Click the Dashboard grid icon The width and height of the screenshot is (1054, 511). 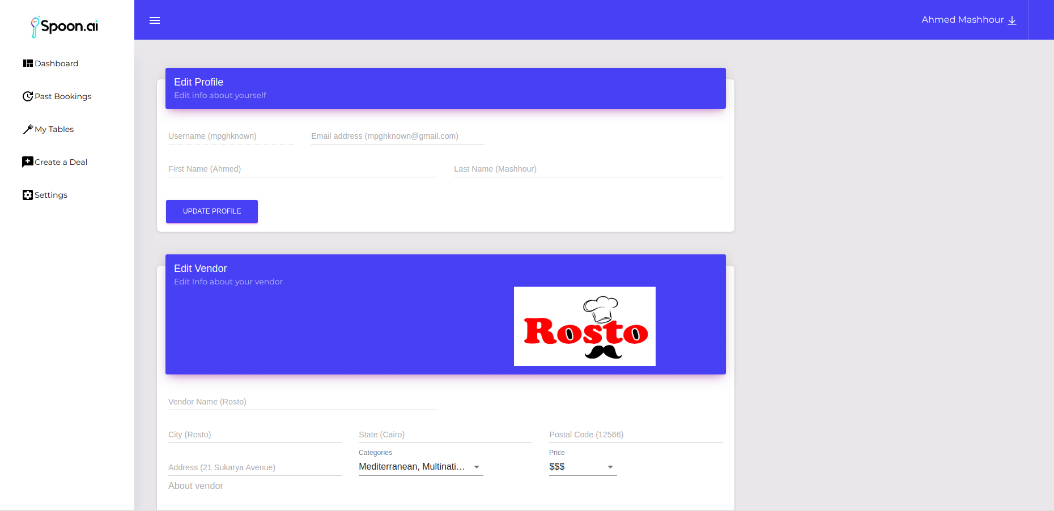pyautogui.click(x=28, y=63)
